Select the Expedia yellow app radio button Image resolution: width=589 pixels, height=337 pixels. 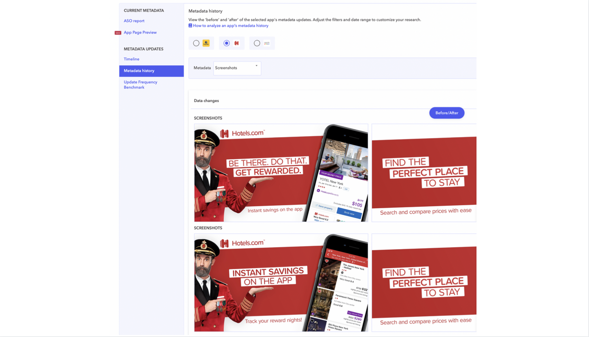pyautogui.click(x=196, y=43)
